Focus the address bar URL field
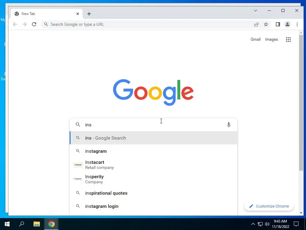The image size is (306, 230). [150, 24]
